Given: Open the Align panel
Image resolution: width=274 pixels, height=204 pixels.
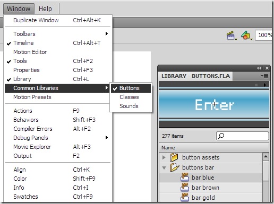Looking at the screenshot, I should tap(58, 170).
